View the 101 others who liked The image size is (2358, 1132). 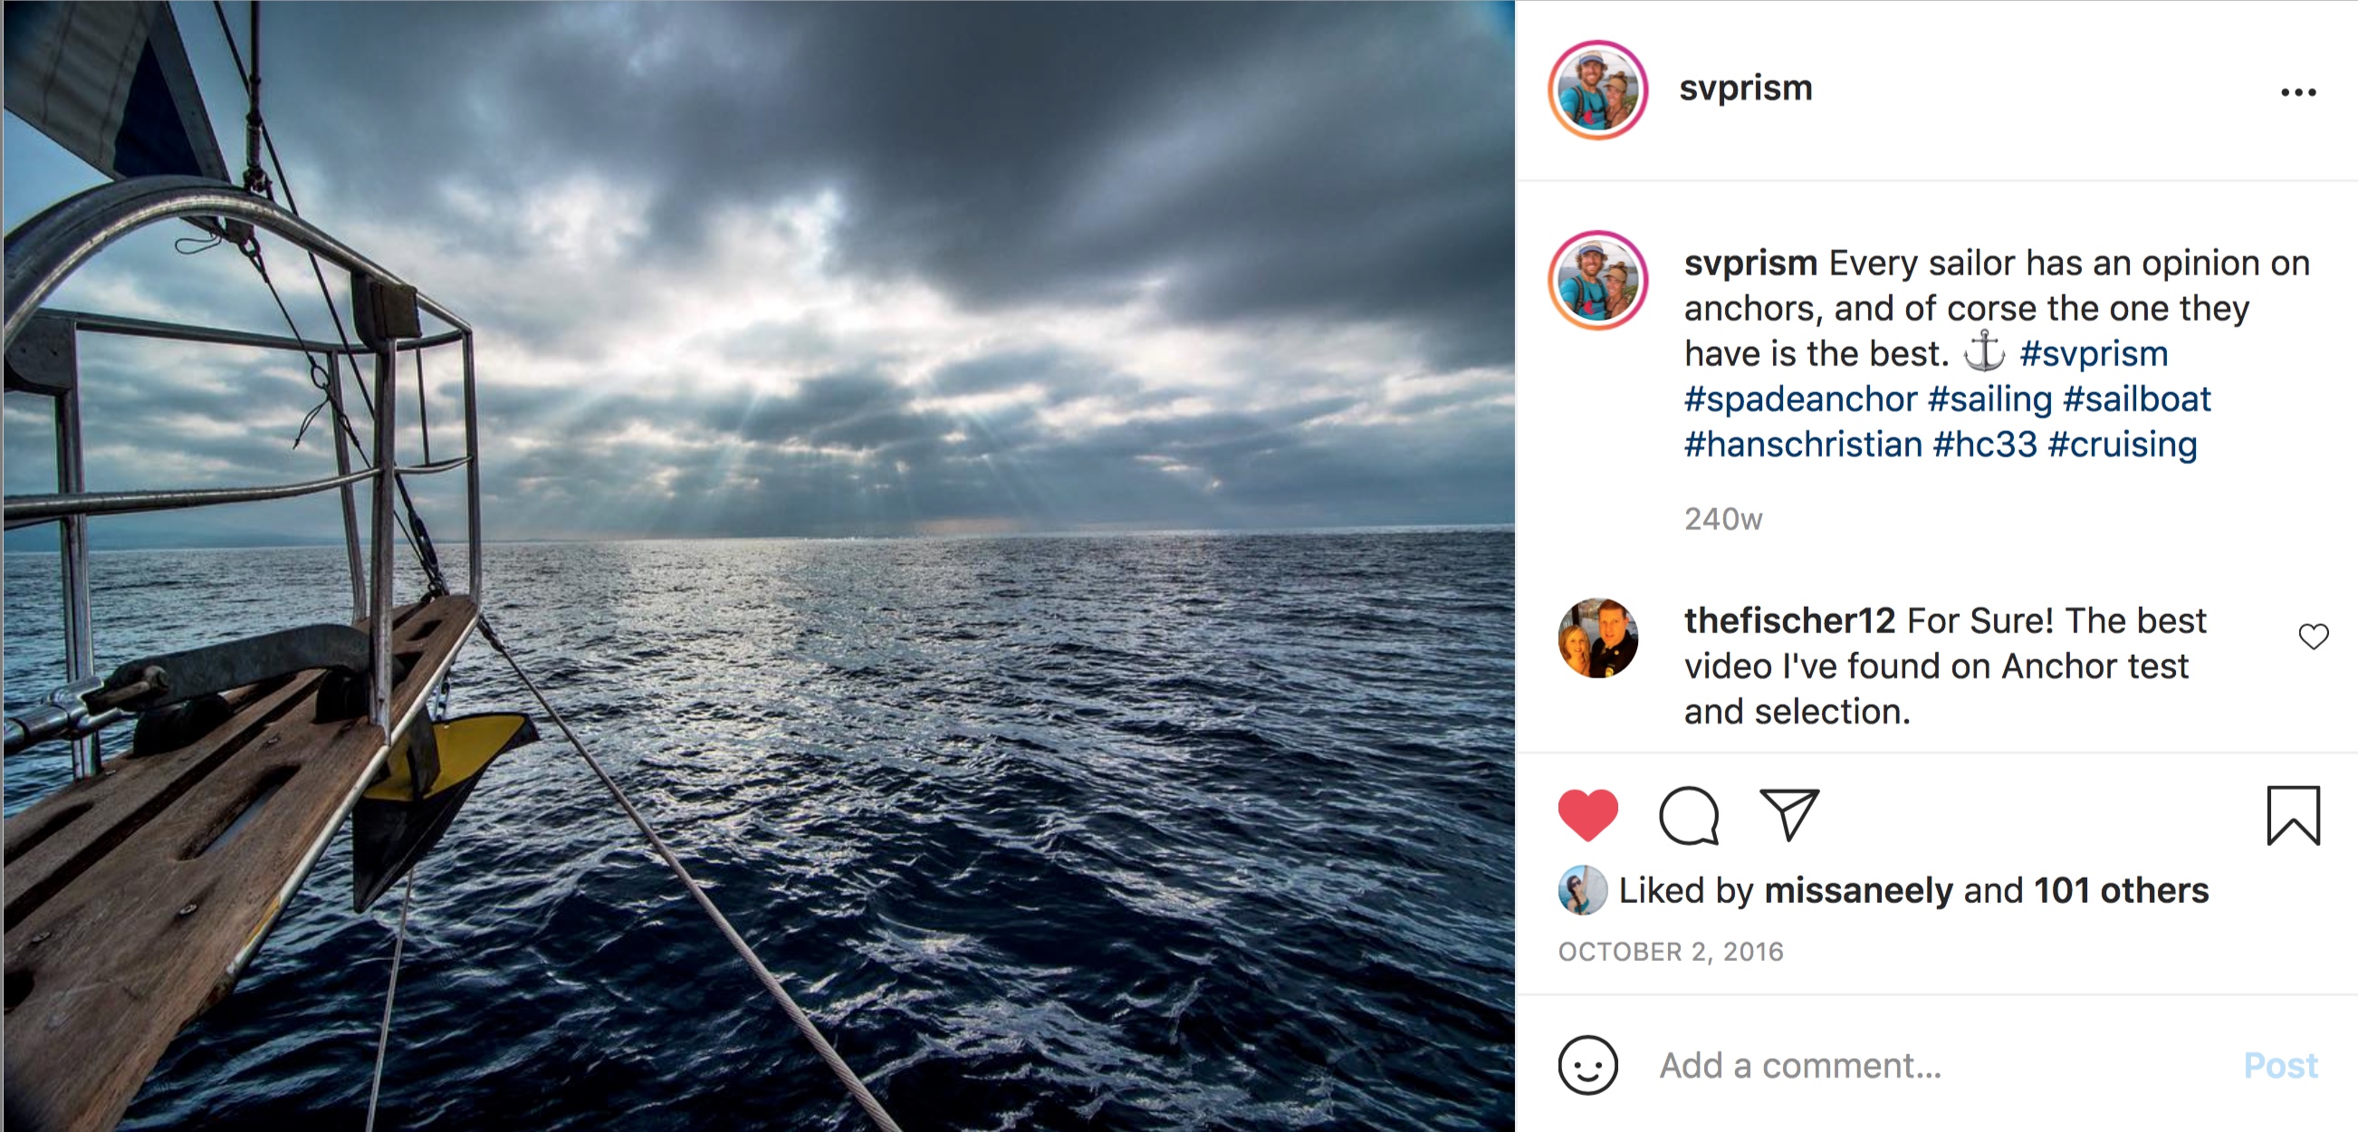(2121, 890)
